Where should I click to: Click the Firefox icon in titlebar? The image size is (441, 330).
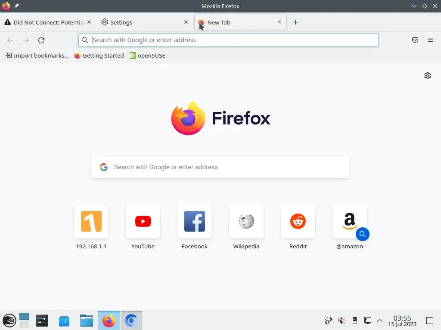click(x=6, y=6)
